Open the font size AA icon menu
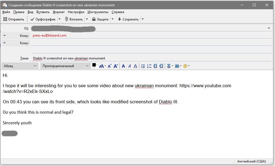 [102, 66]
